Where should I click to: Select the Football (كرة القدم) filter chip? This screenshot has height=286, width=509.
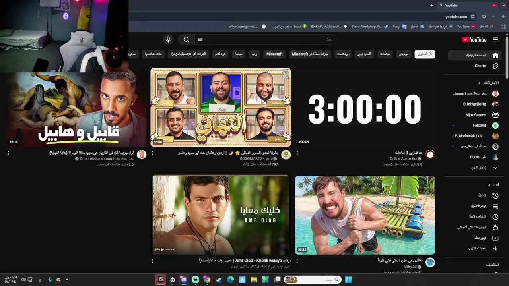221,54
